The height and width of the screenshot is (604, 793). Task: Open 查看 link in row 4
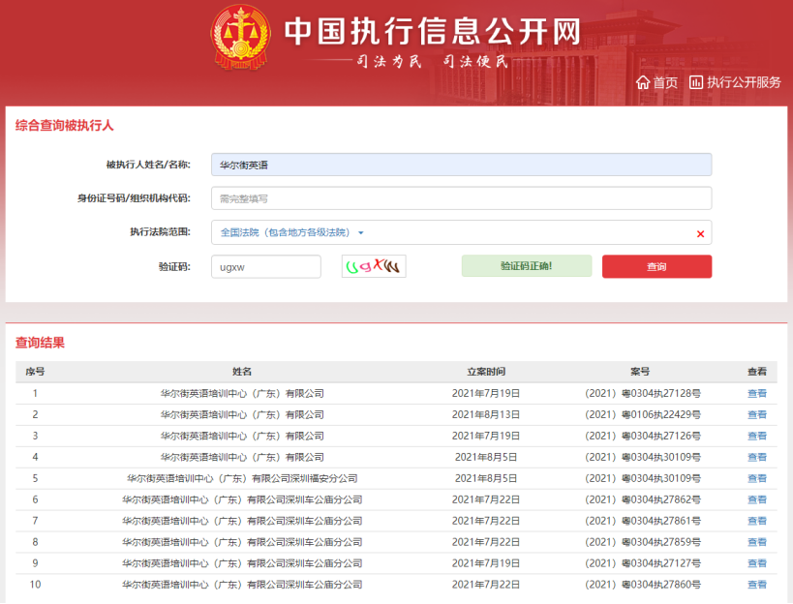pyautogui.click(x=757, y=457)
